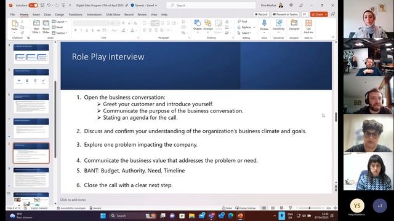This screenshot has height=221, width=394.
Task: Click the Microsoft Premium diamond icon
Action: point(291,5)
